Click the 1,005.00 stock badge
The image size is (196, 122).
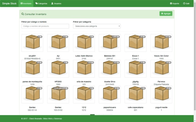click(x=116, y=37)
